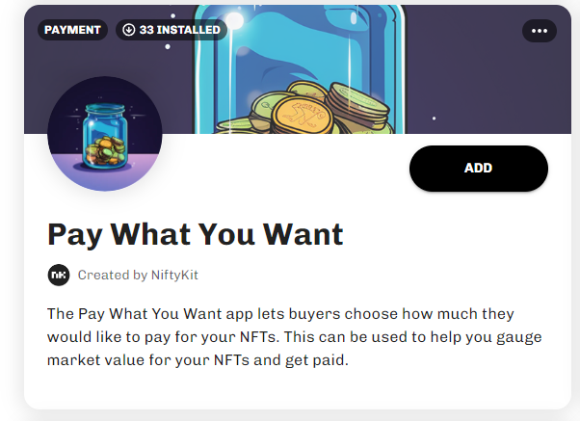Click the NiftyKit creator logo icon
This screenshot has width=580, height=421.
[x=59, y=275]
